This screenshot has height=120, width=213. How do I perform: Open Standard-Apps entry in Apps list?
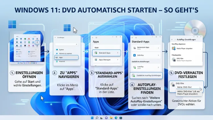(106, 53)
